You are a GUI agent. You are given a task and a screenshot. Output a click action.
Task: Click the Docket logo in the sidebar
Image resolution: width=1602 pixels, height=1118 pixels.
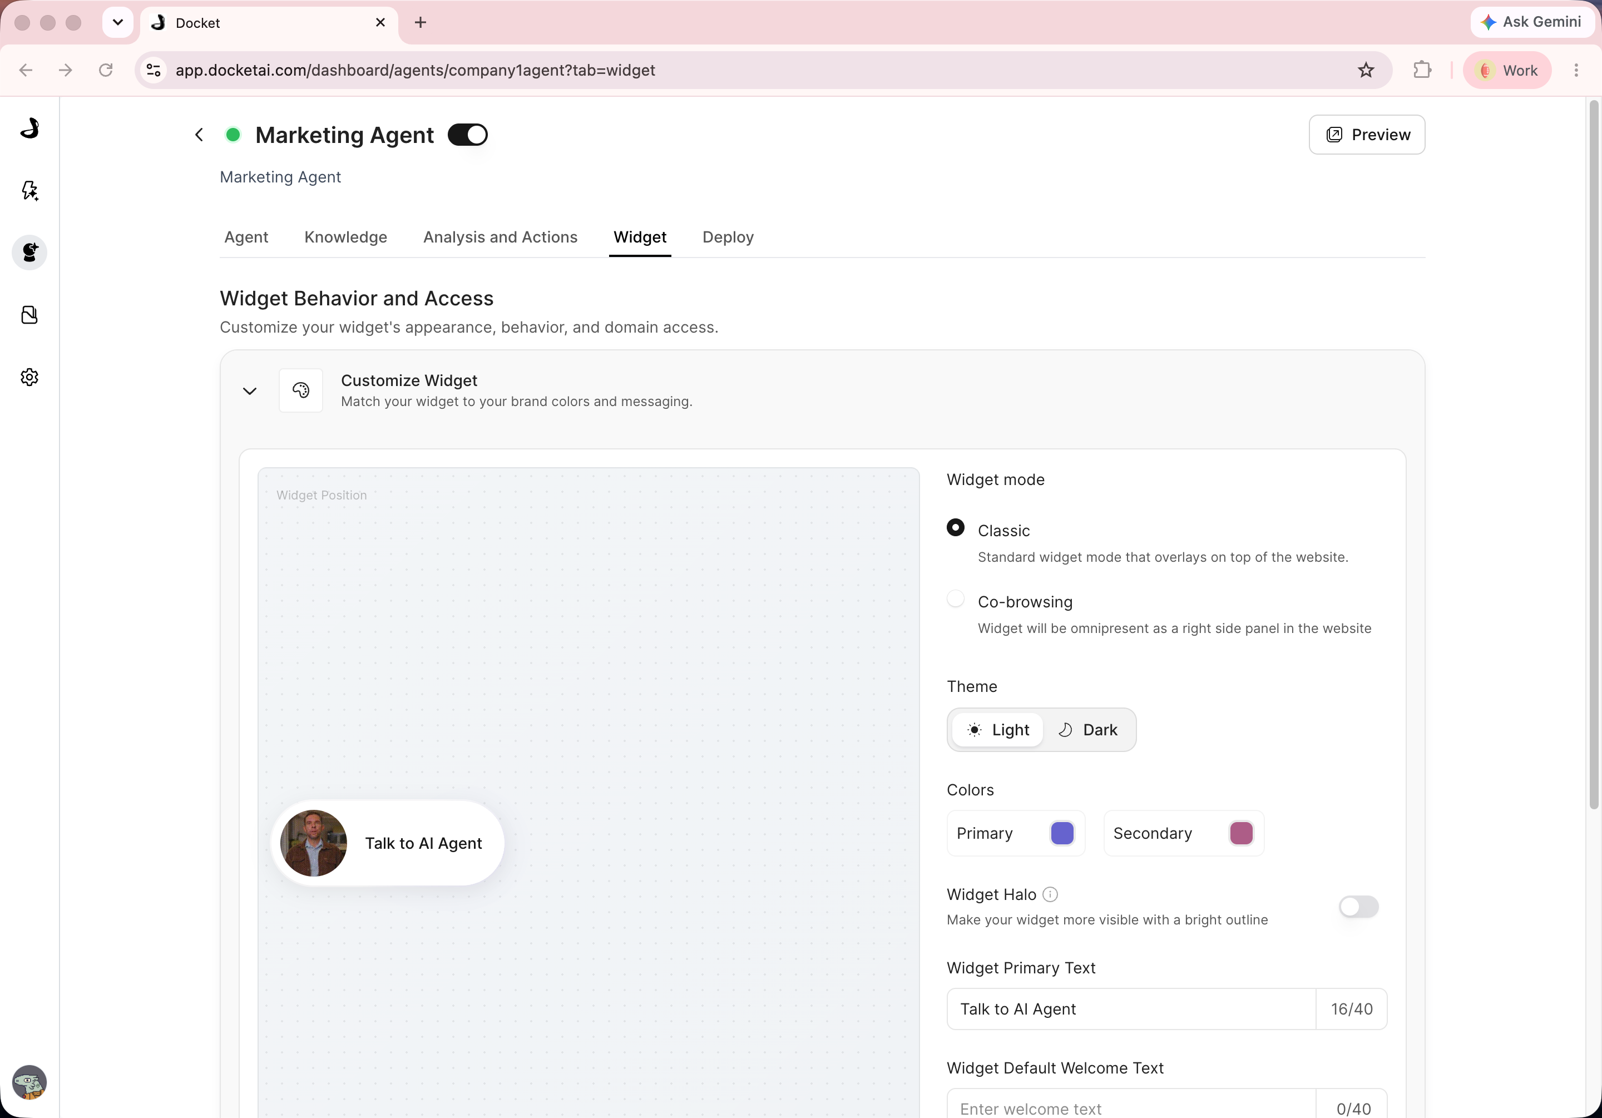coord(29,128)
